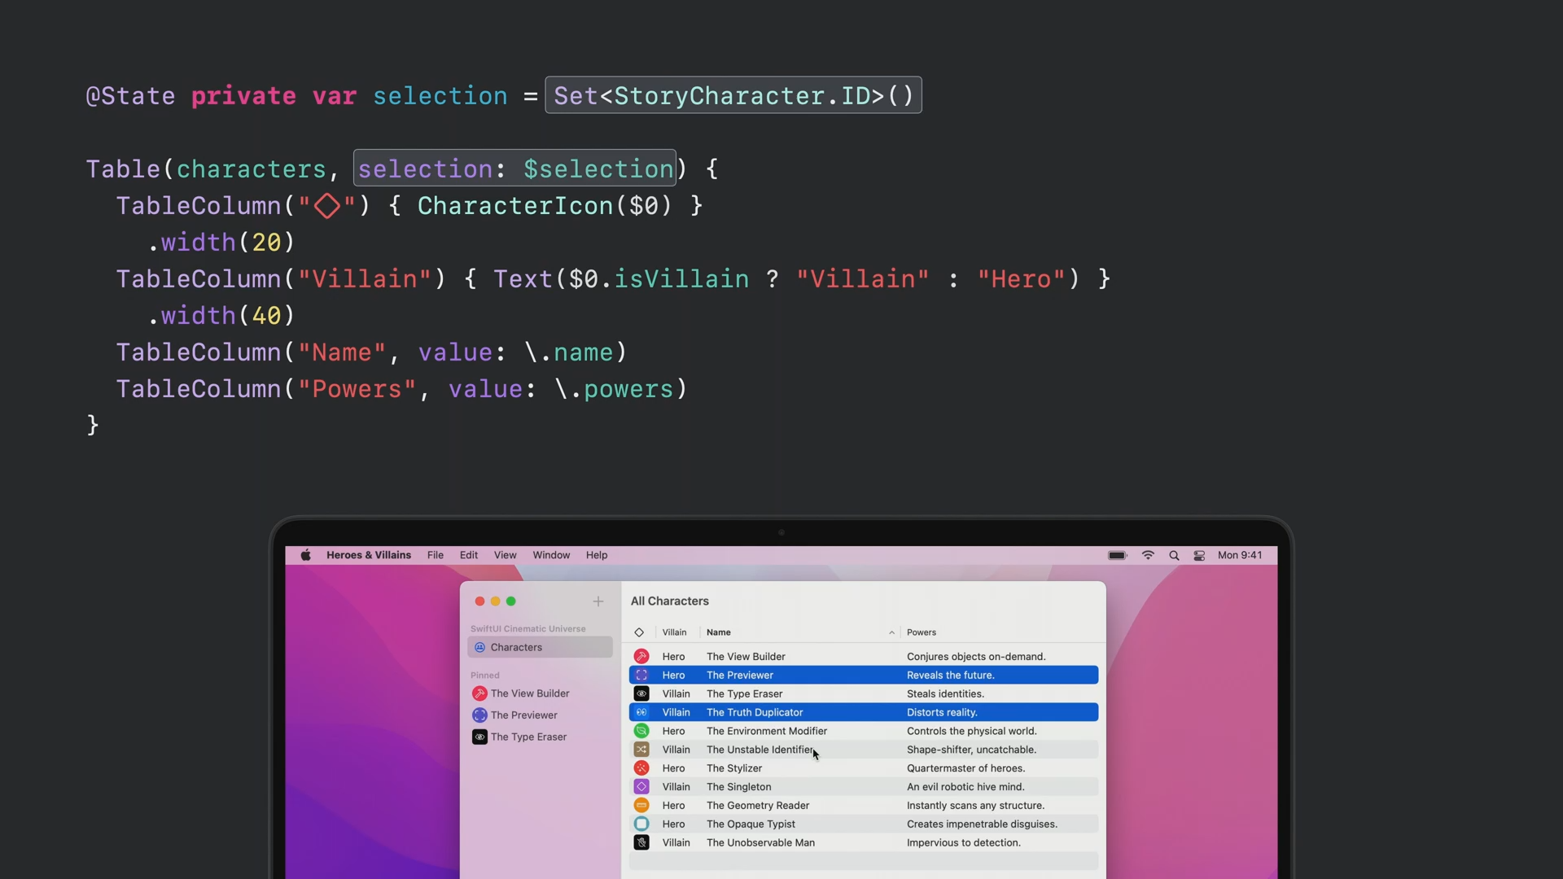Click the Singleton's purple diamond icon

click(641, 787)
